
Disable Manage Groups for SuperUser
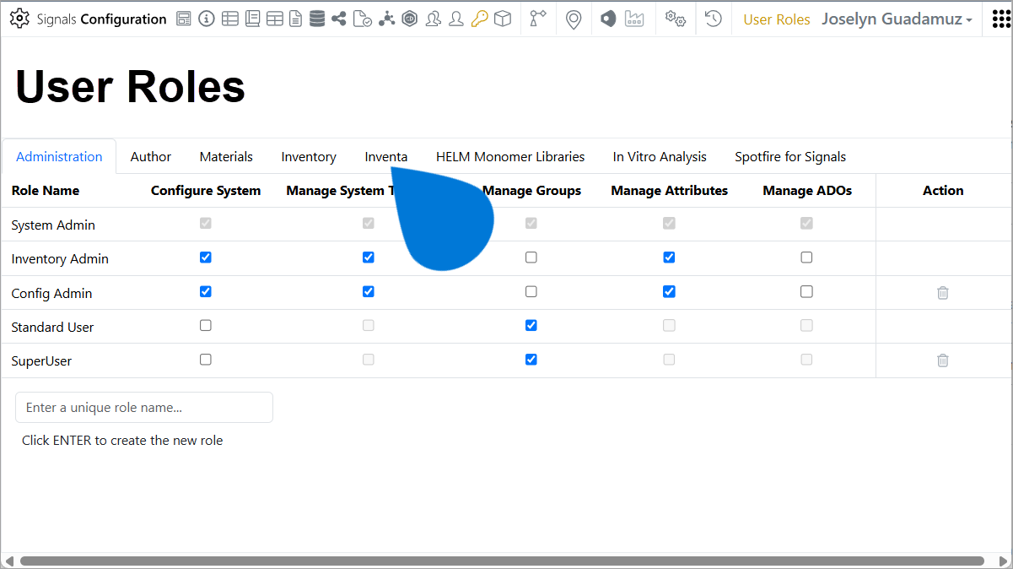(x=531, y=359)
